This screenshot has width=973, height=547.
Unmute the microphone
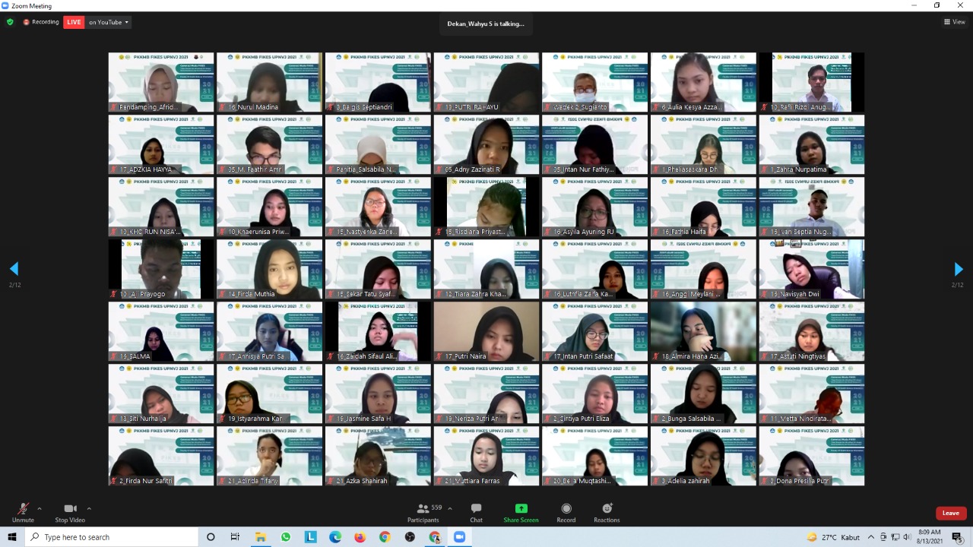click(23, 511)
